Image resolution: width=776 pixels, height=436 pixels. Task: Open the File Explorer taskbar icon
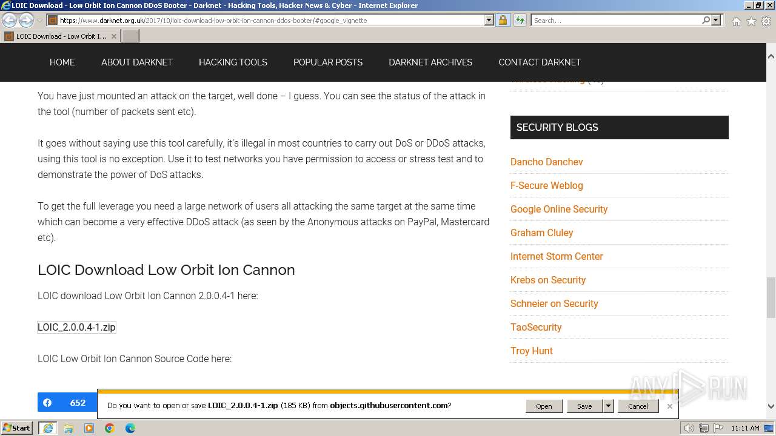pyautogui.click(x=69, y=428)
